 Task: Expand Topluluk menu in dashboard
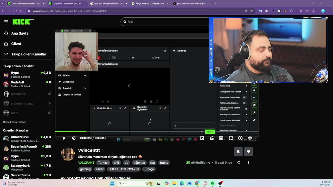72,88
